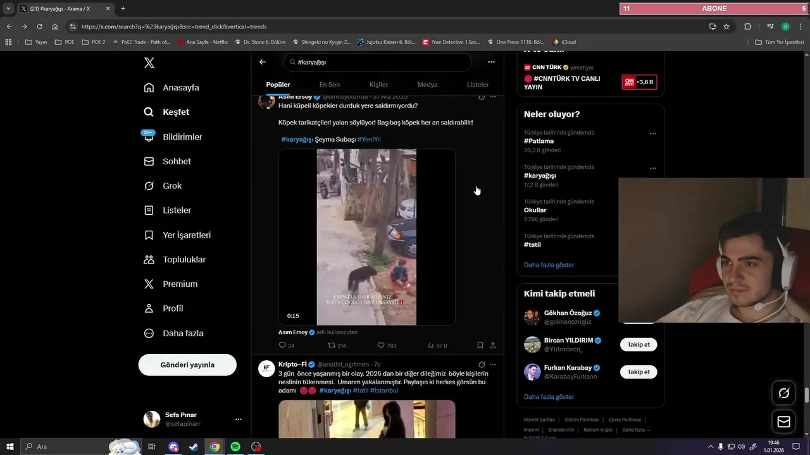
Task: Open tab search dropdown arrow
Action: point(8,8)
